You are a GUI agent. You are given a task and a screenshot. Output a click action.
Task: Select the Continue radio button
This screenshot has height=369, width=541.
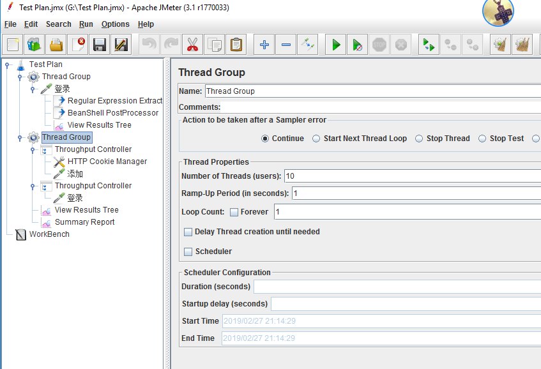coord(265,139)
